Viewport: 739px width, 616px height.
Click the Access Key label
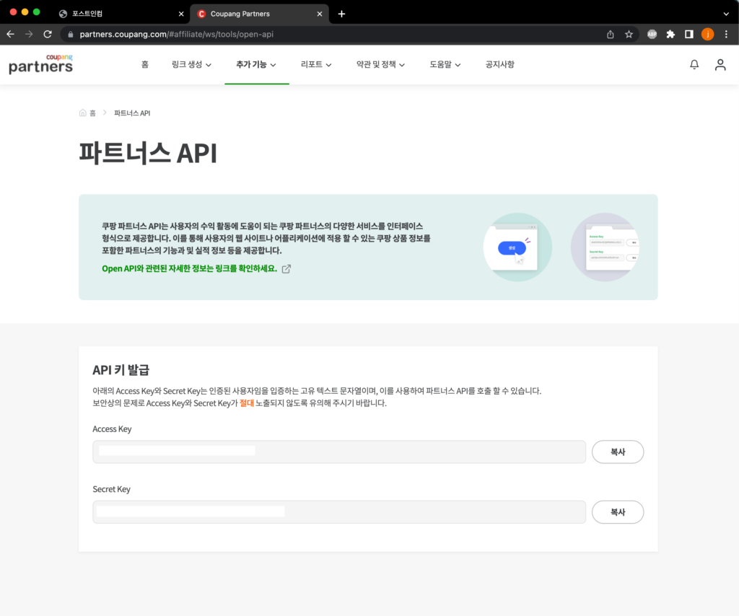click(112, 429)
